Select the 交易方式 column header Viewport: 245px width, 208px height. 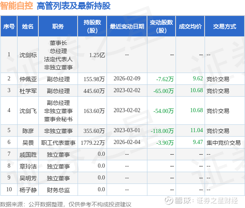(225, 27)
